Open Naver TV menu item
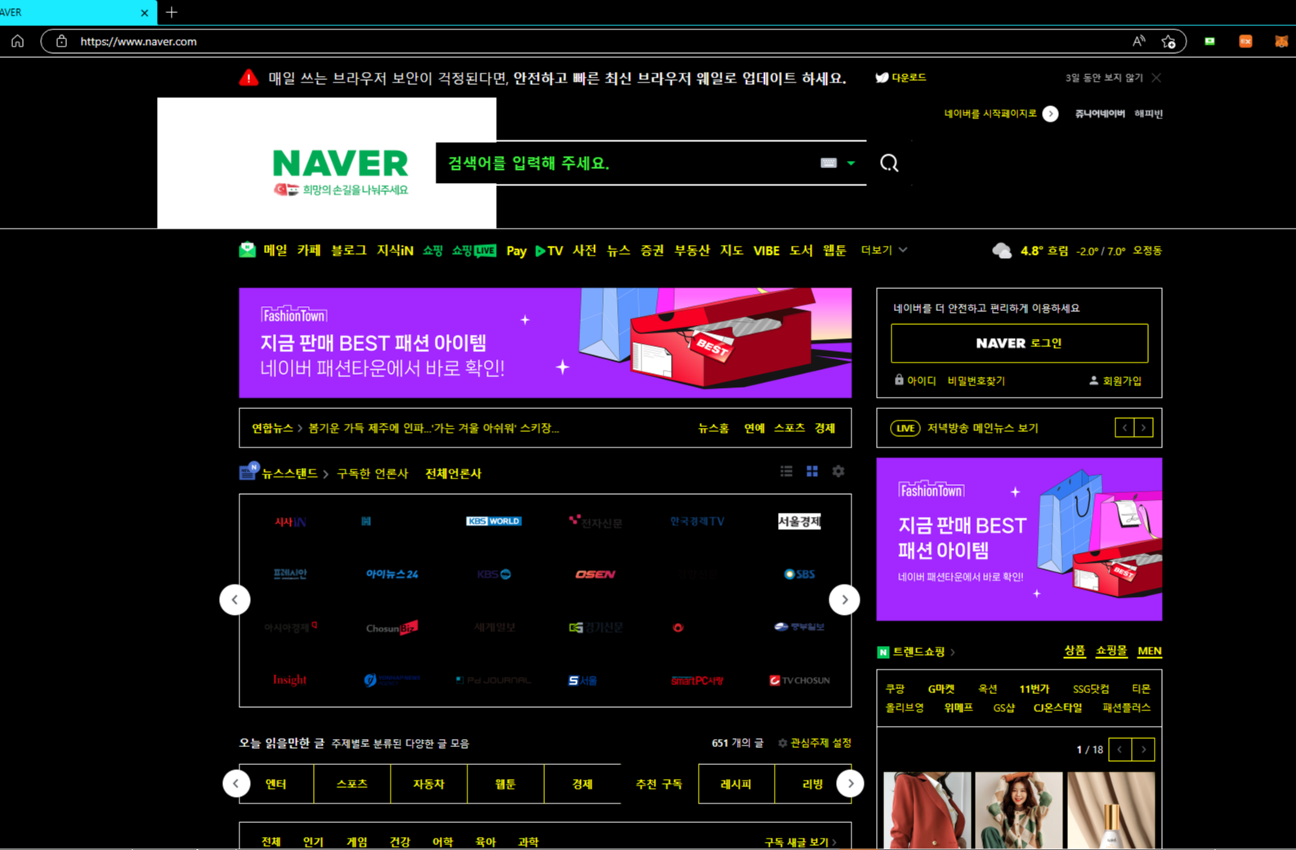This screenshot has width=1296, height=850. [x=549, y=251]
